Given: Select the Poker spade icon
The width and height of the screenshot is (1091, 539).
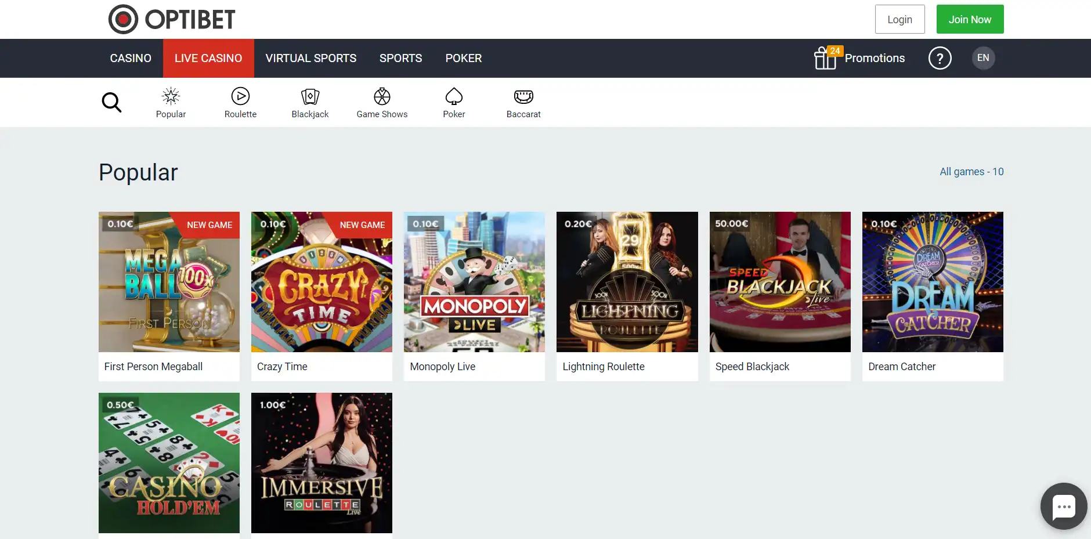Looking at the screenshot, I should click(454, 96).
